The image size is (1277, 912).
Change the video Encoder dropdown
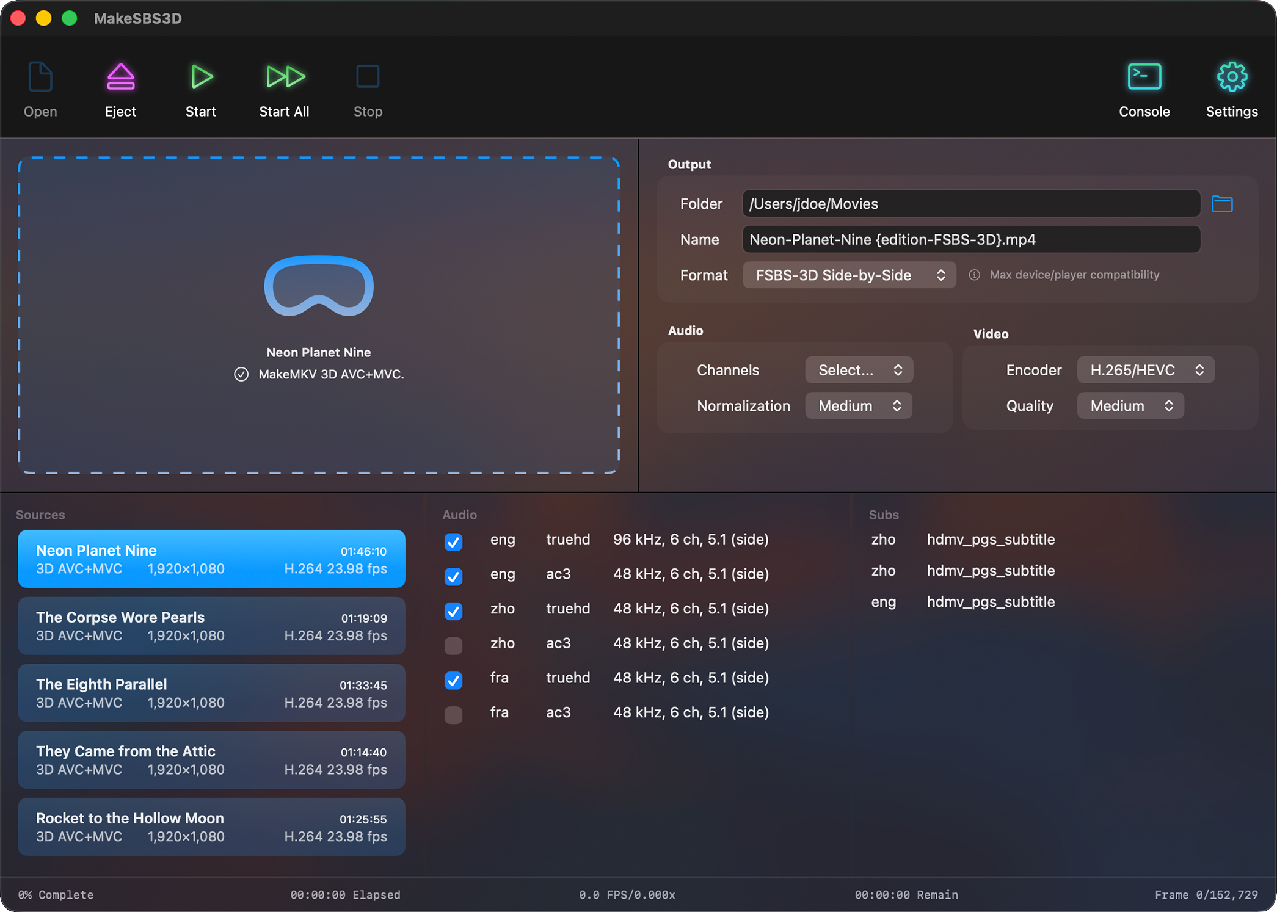[1145, 369]
